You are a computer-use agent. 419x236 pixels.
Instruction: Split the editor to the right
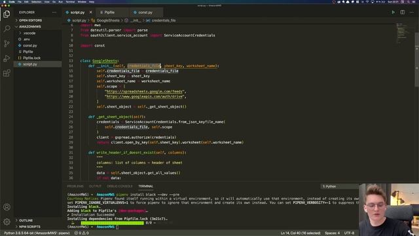[x=402, y=12]
